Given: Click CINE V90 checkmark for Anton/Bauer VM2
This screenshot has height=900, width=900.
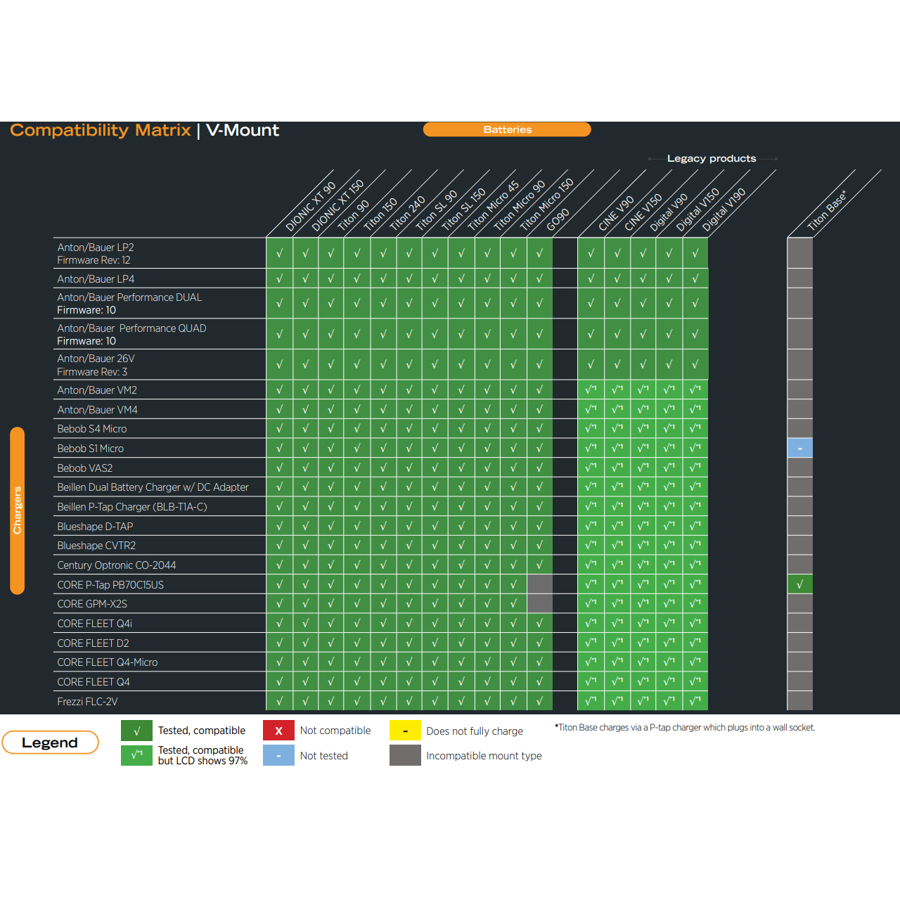Looking at the screenshot, I should click(x=591, y=390).
